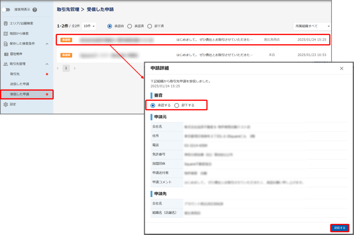Choose the 却下する radio option
The image size is (354, 235).
pyautogui.click(x=177, y=105)
